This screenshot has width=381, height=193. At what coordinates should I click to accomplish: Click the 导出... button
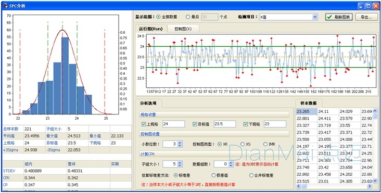pos(366,17)
